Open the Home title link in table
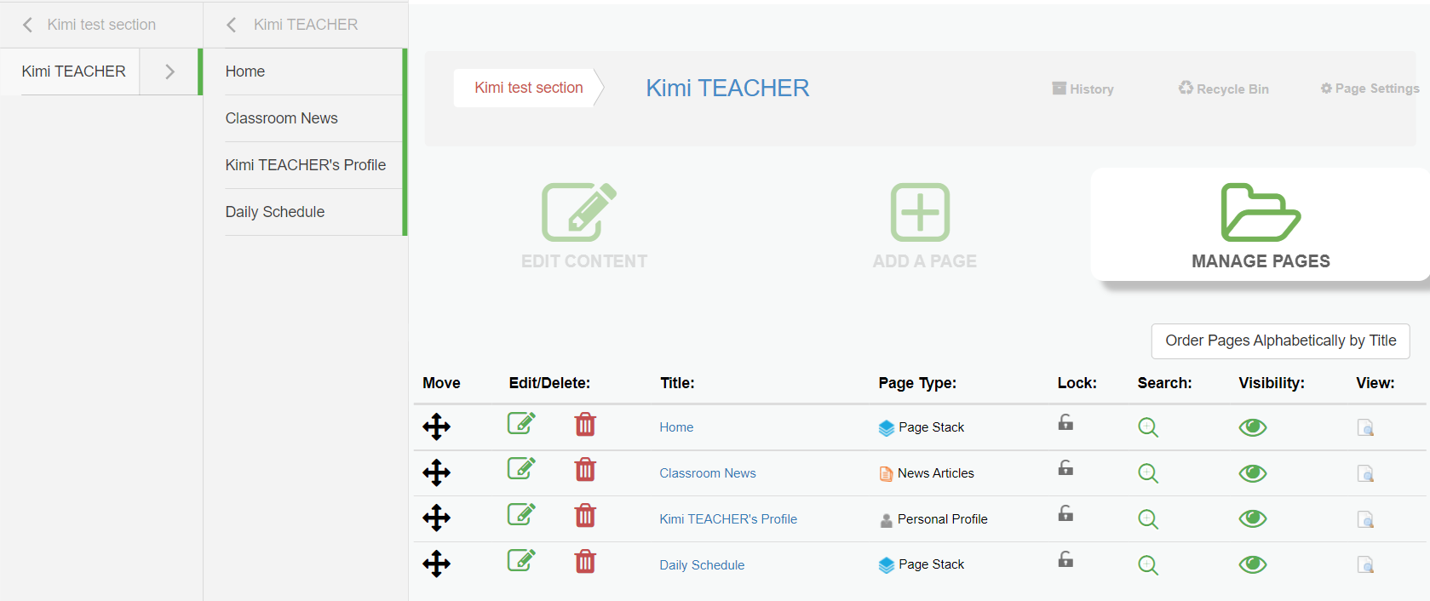The width and height of the screenshot is (1430, 601). pyautogui.click(x=676, y=427)
